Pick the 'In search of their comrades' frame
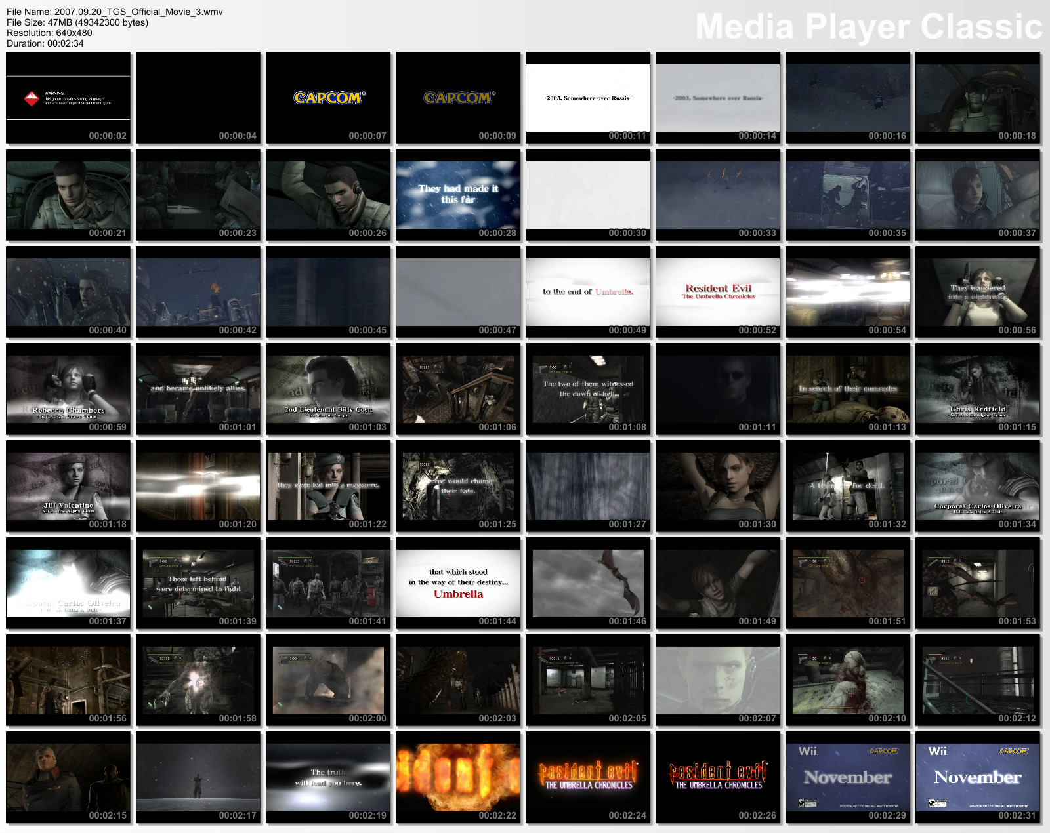This screenshot has width=1050, height=833. [x=848, y=389]
